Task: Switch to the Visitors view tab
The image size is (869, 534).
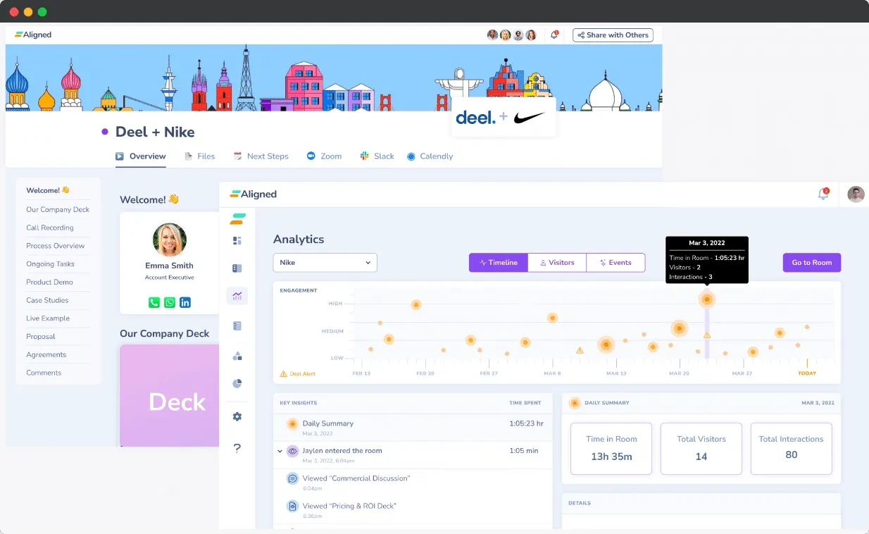Action: pyautogui.click(x=557, y=262)
